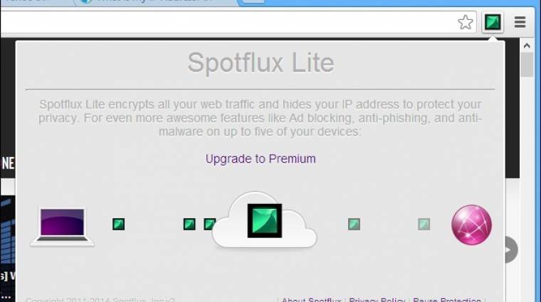This screenshot has width=541, height=302.
Task: Open the Upgrade to Premium link
Action: click(x=261, y=158)
